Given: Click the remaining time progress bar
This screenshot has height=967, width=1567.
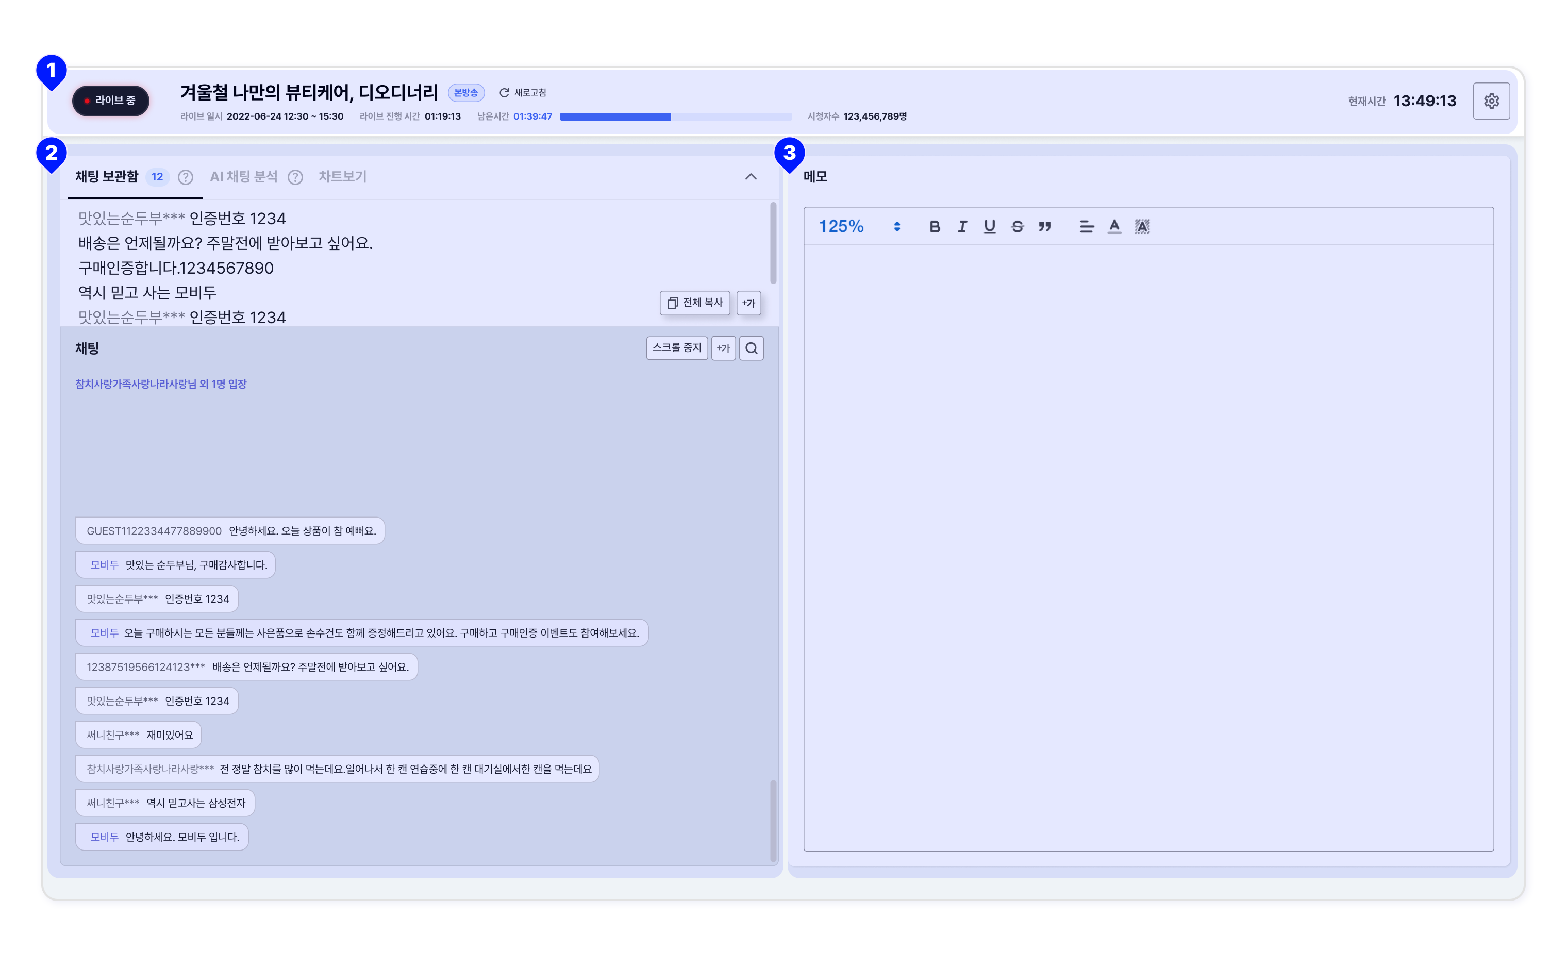Looking at the screenshot, I should [x=675, y=117].
